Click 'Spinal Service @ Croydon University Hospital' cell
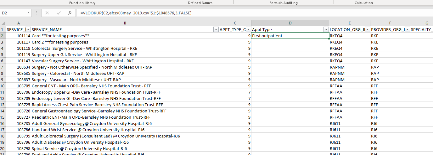Image resolution: width=433 pixels, height=155 pixels. click(125, 148)
